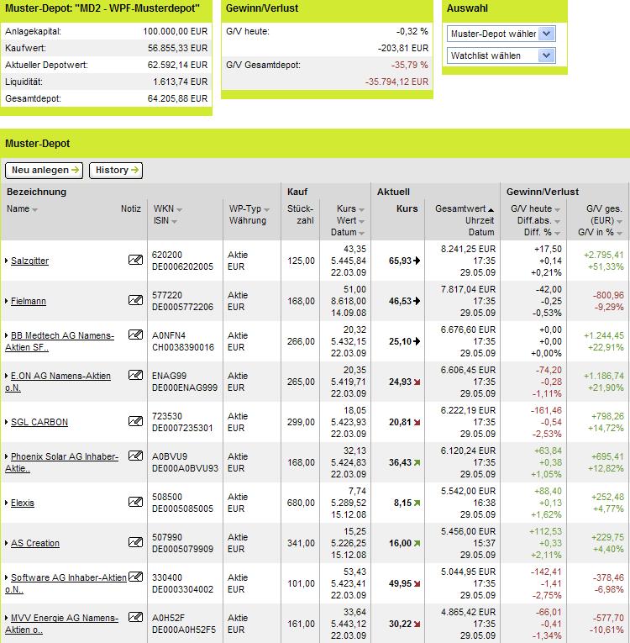Click trend arrow beside Salzgitter price 65,93
The width and height of the screenshot is (630, 643).
417,261
